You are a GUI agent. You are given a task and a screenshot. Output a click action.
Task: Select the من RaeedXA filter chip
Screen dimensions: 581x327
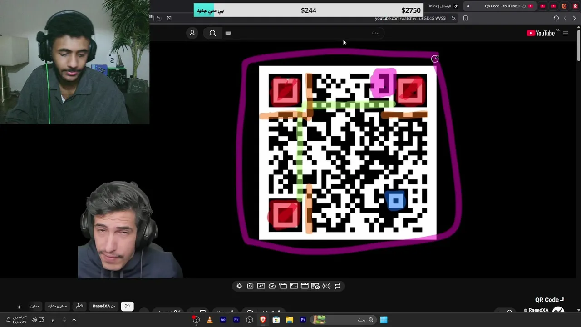tap(104, 306)
